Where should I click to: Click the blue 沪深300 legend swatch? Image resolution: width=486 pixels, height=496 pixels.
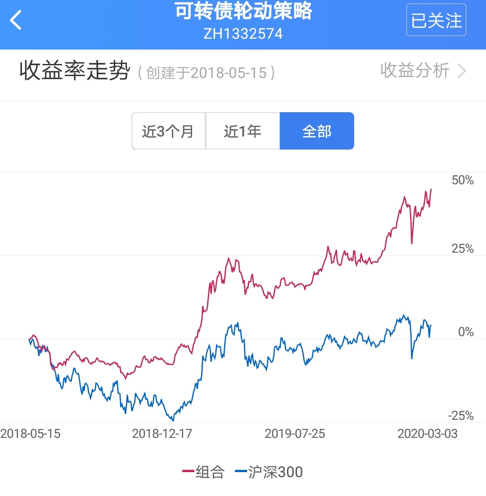(x=241, y=472)
